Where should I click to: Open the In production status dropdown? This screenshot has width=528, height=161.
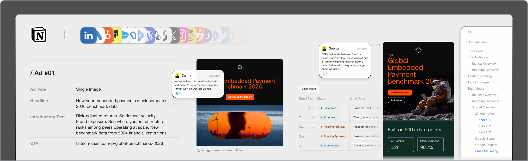click(x=330, y=146)
